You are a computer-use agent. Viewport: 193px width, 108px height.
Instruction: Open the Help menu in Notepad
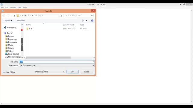pos(25,7)
